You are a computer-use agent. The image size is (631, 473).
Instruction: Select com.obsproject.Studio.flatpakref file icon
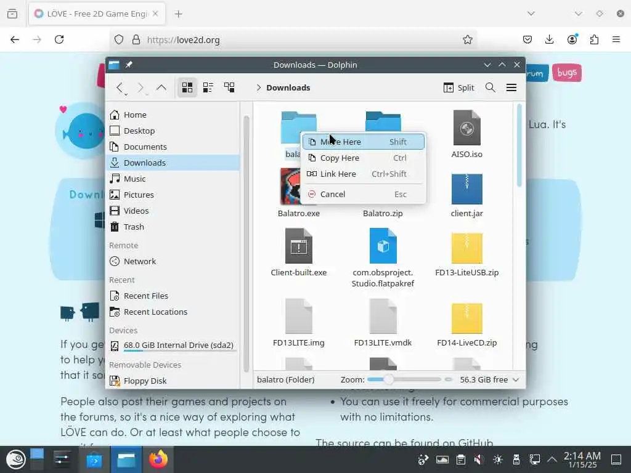click(383, 246)
